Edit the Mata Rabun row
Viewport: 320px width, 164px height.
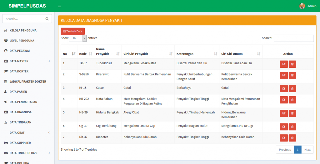click(x=284, y=100)
